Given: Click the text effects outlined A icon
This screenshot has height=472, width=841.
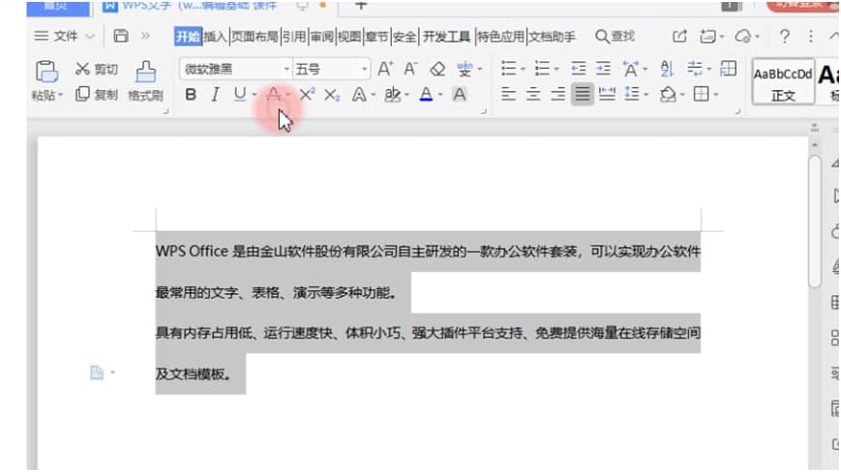Looking at the screenshot, I should coord(359,95).
